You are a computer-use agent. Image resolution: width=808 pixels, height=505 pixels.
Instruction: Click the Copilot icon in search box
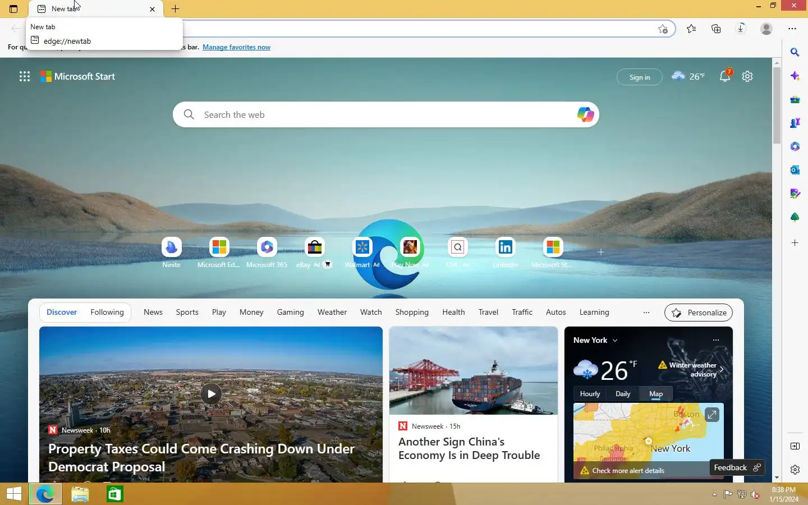coord(585,114)
